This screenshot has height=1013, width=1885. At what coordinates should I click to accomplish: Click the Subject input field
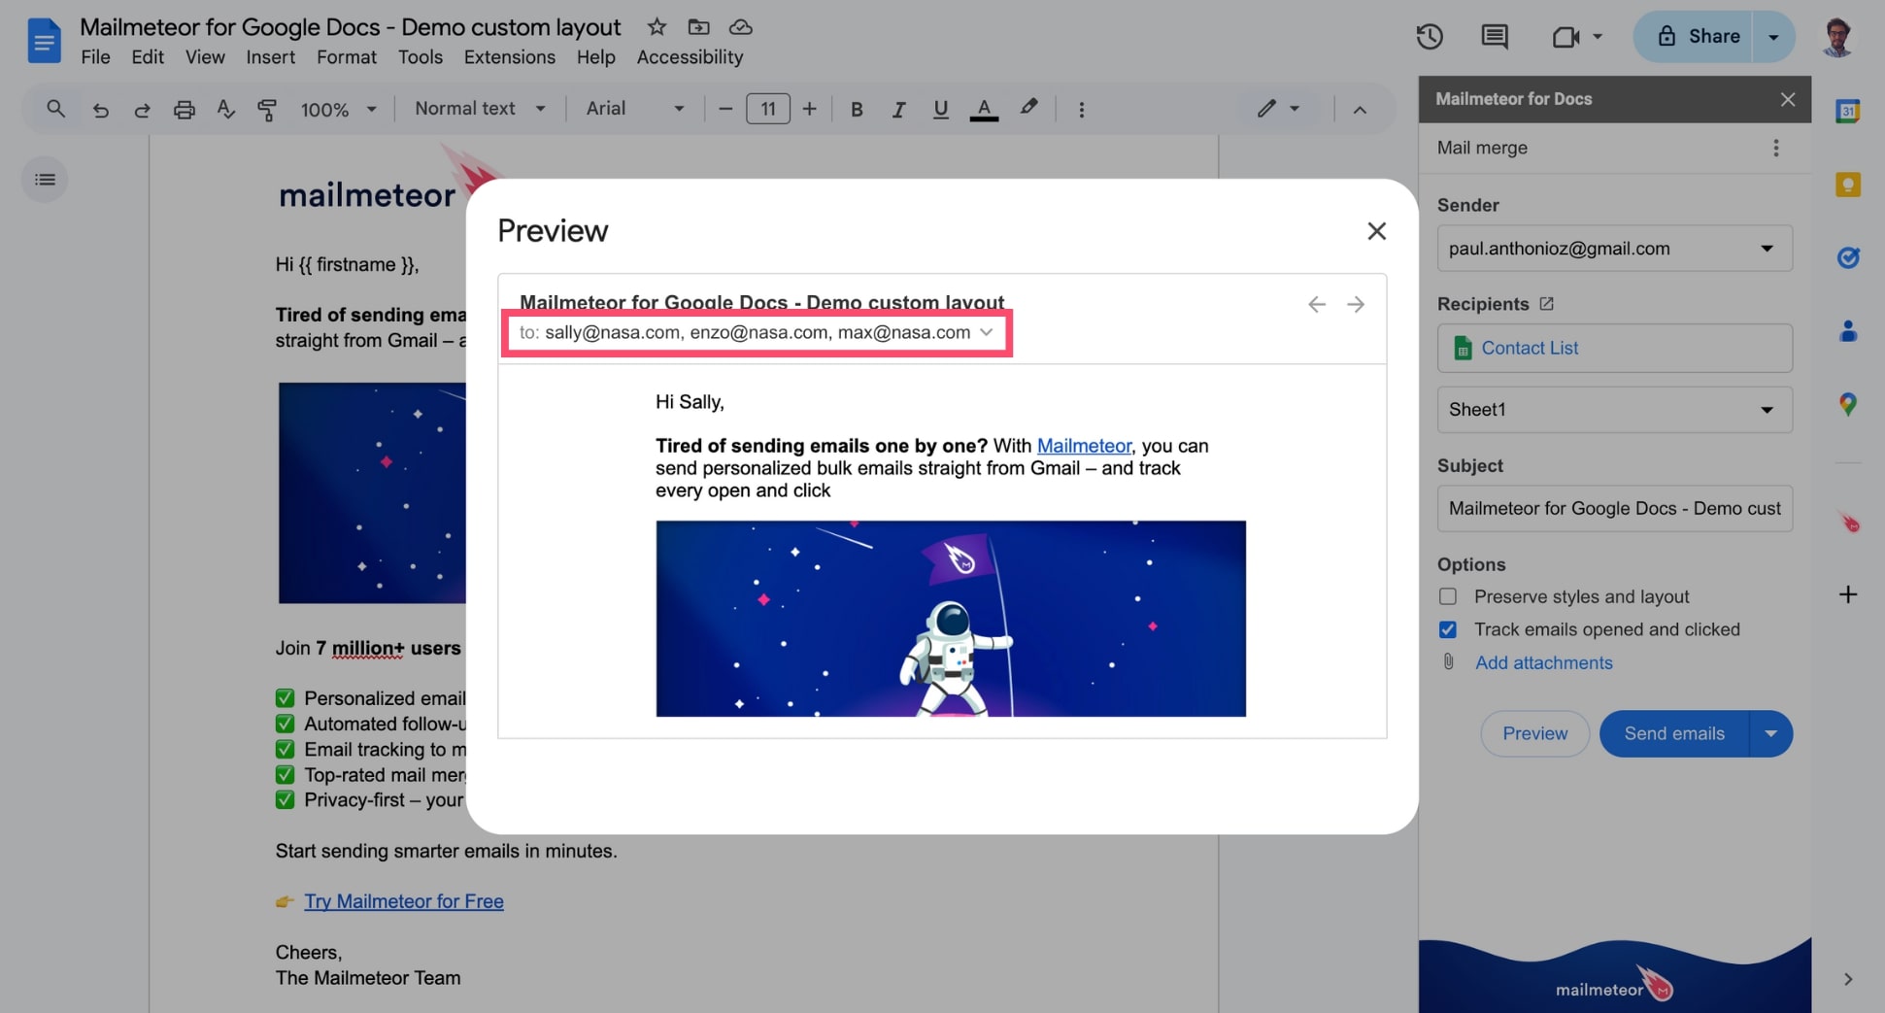tap(1614, 509)
